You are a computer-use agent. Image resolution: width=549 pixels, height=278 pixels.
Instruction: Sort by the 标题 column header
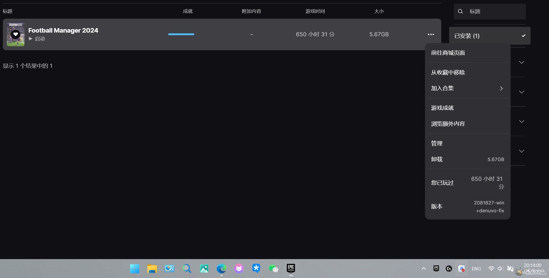coord(8,11)
